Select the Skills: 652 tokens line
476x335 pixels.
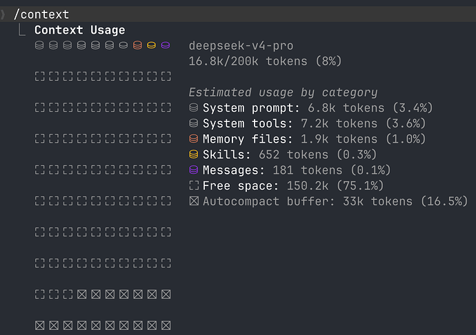click(290, 155)
